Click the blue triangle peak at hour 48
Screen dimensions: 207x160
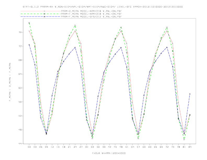click(x=121, y=48)
